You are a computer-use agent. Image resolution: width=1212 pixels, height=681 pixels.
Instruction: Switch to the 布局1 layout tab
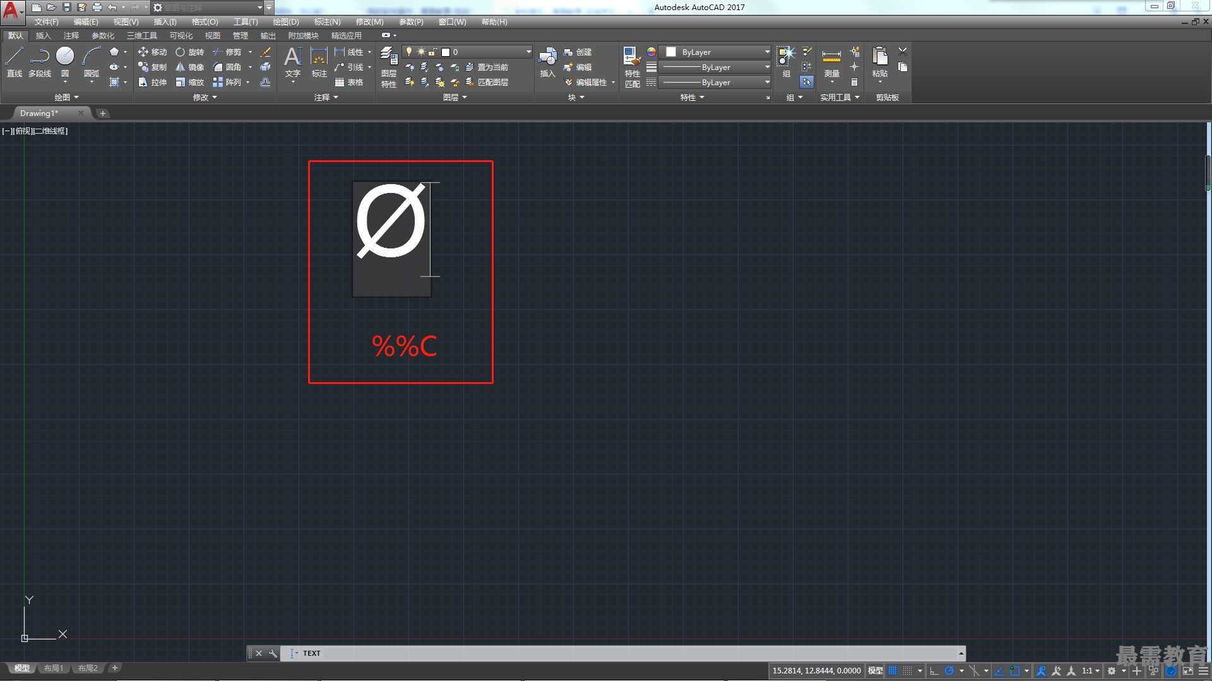54,668
